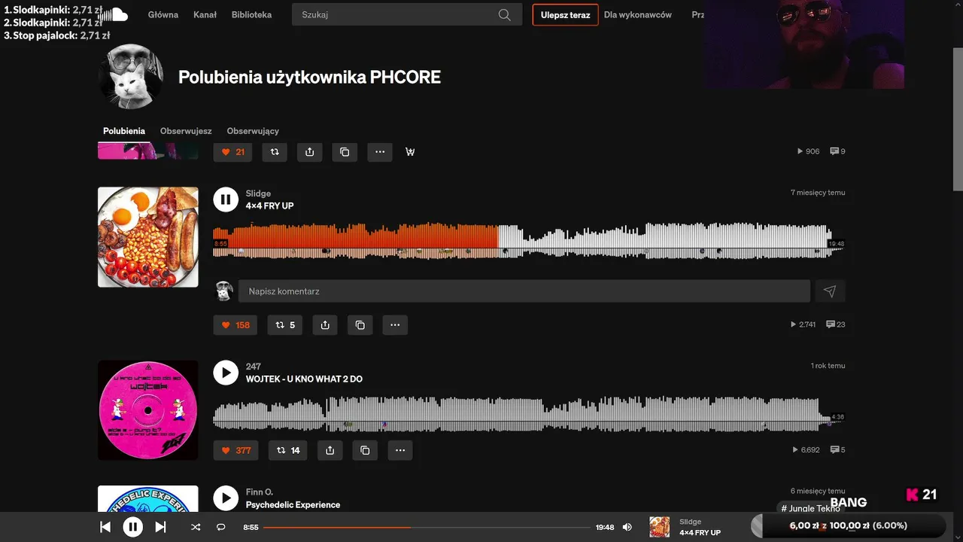The height and width of the screenshot is (542, 963).
Task: Toggle like on 4×4 FRY UP (158)
Action: click(x=235, y=325)
